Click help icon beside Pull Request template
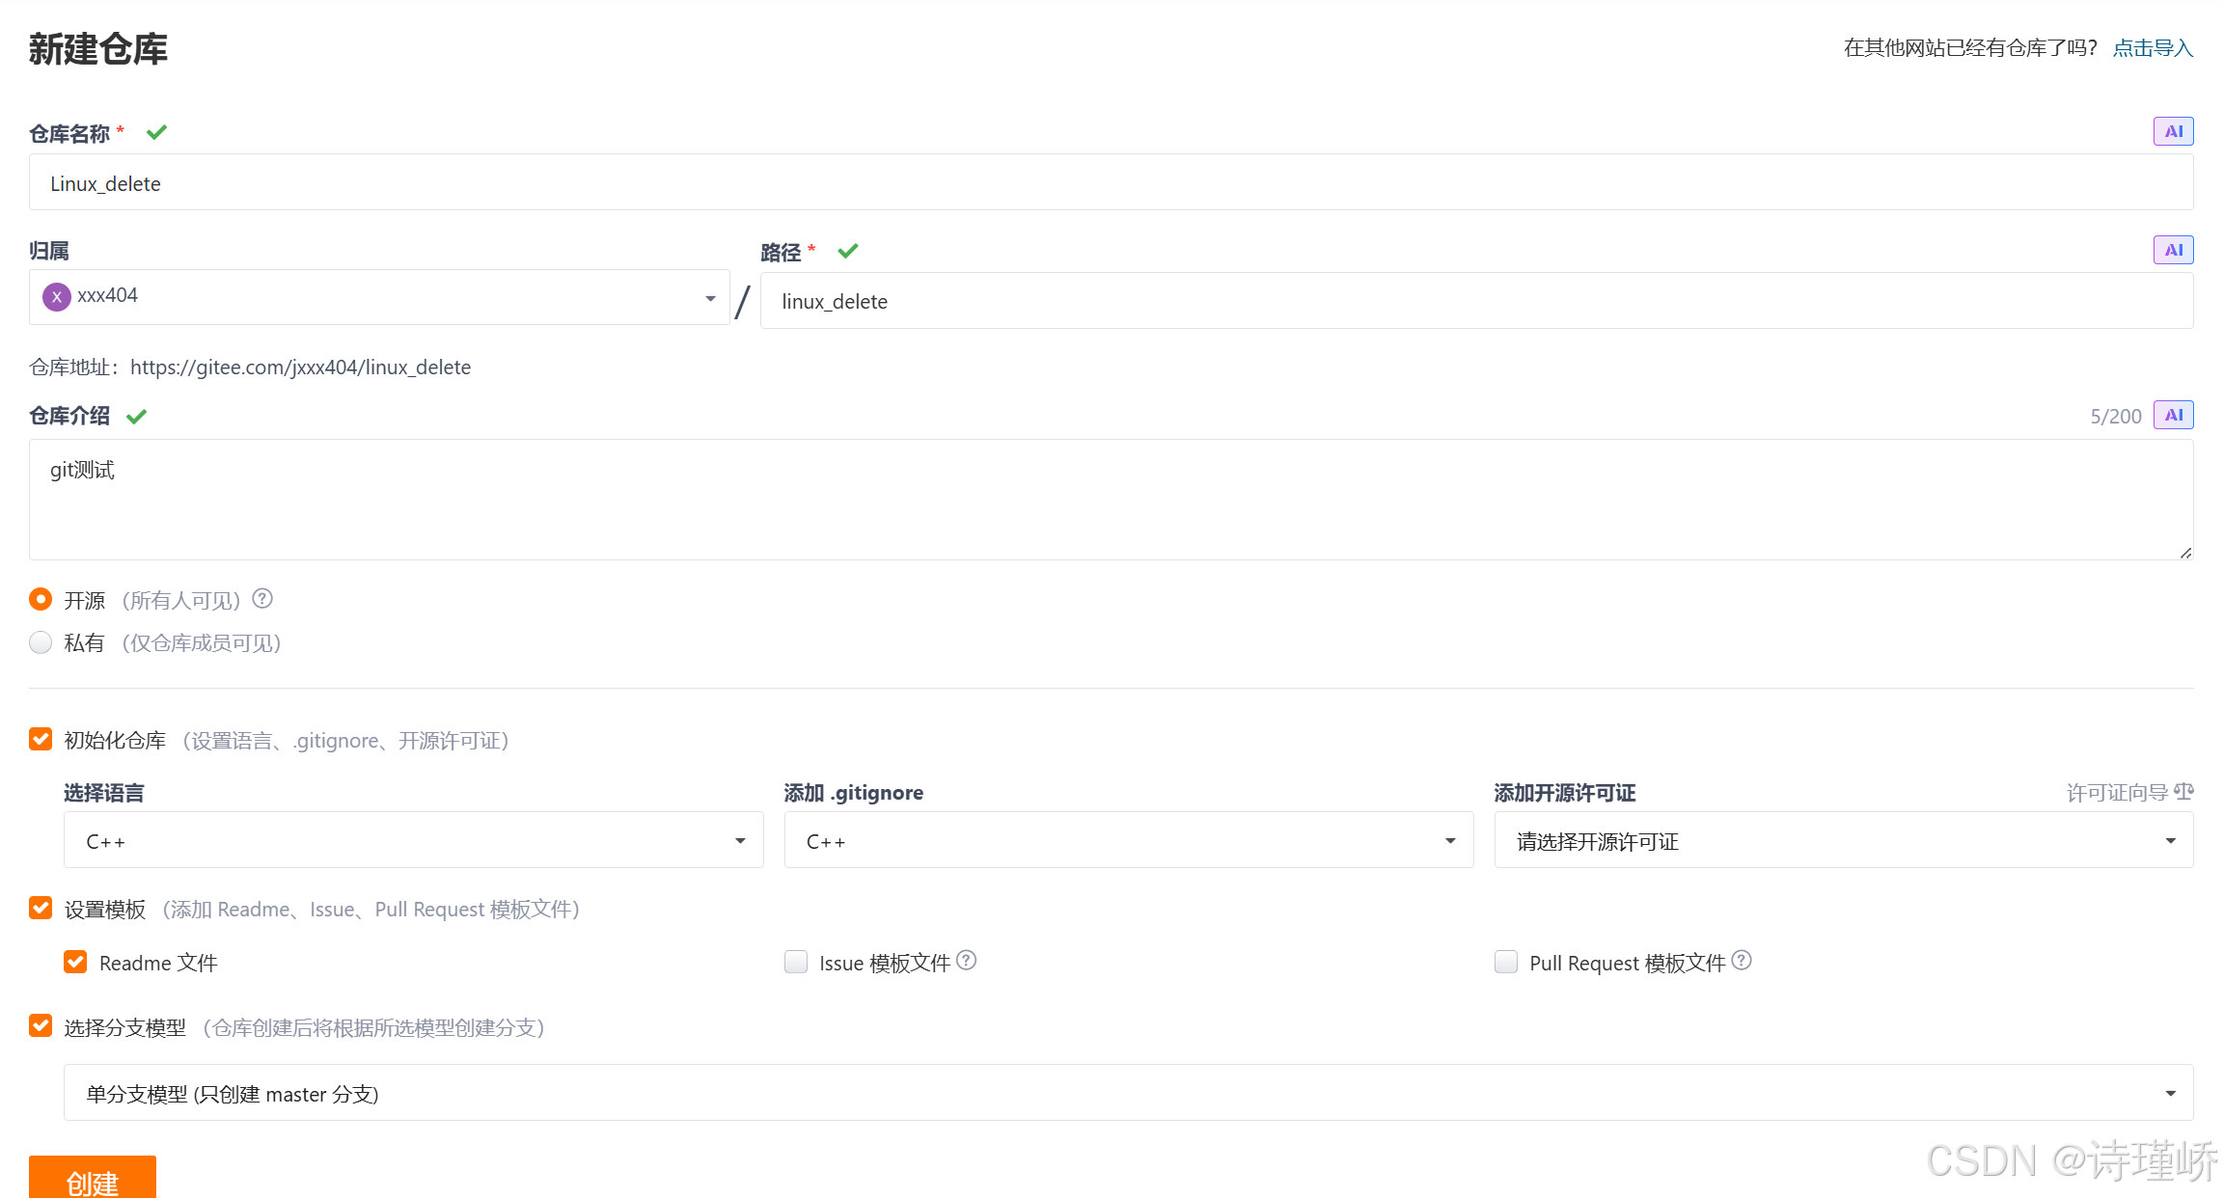Viewport: 2223px width, 1198px height. click(x=1742, y=961)
